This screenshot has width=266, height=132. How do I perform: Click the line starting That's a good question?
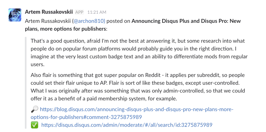click(137, 41)
